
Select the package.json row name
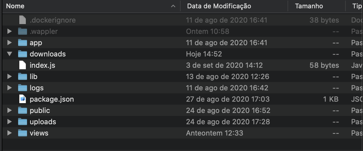click(52, 99)
